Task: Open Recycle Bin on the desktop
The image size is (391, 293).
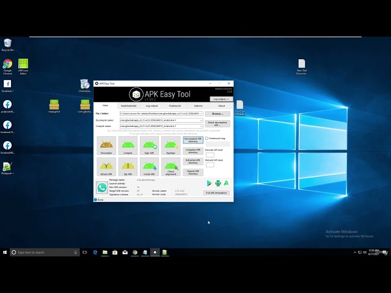Action: click(7, 45)
